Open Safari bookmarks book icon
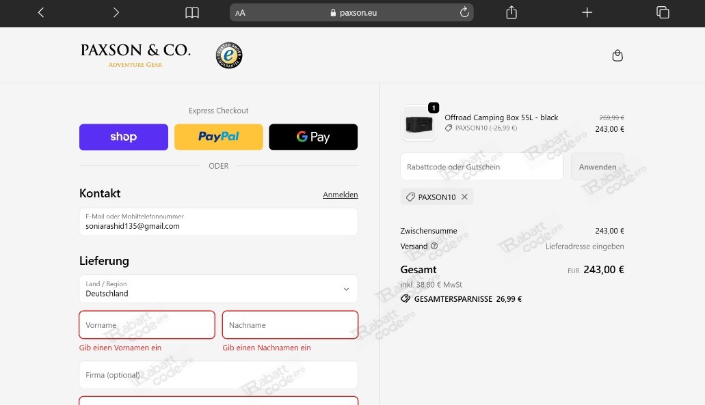 tap(192, 12)
